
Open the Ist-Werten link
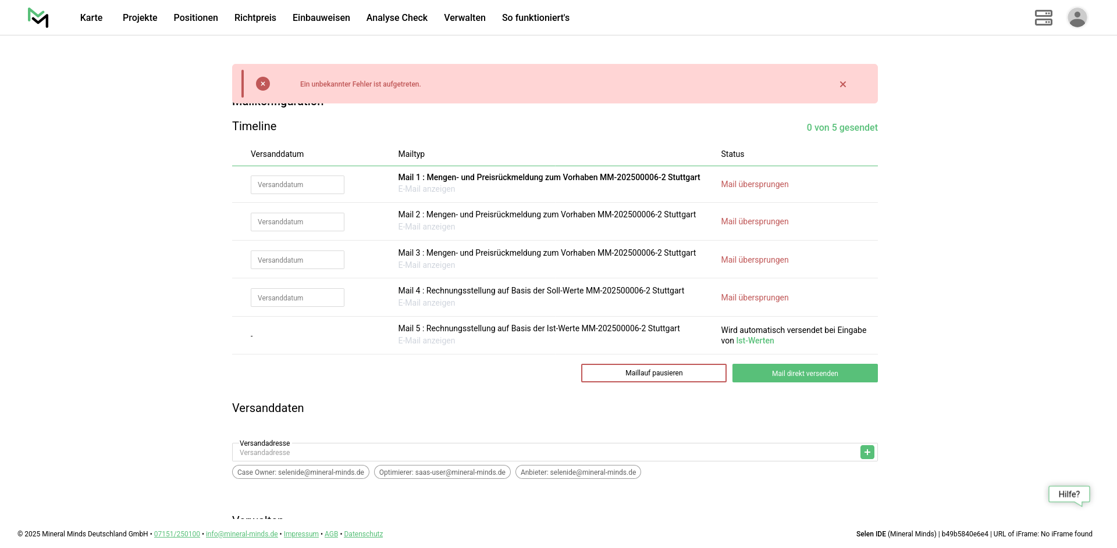(x=755, y=341)
